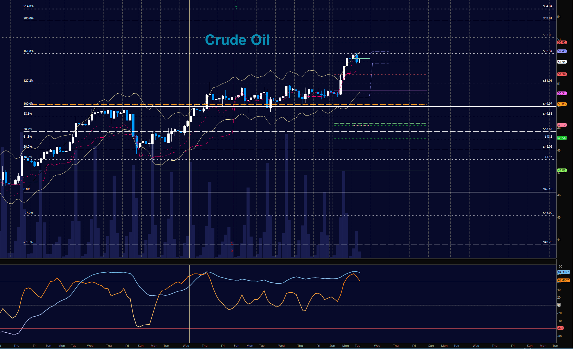Click the red -60 indicator level tag
The height and width of the screenshot is (349, 573).
coord(560,328)
